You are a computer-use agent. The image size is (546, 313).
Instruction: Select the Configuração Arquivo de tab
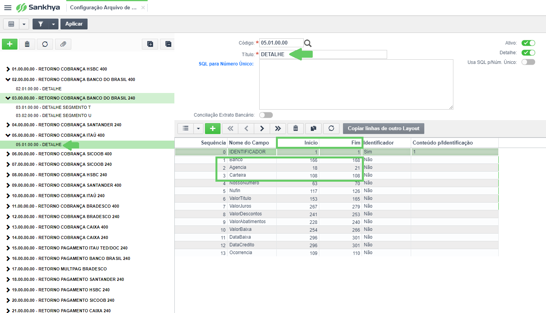103,7
